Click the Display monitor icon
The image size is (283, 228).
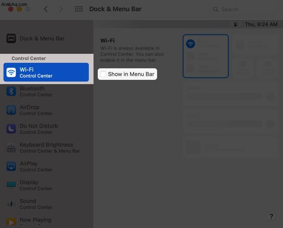tap(11, 185)
